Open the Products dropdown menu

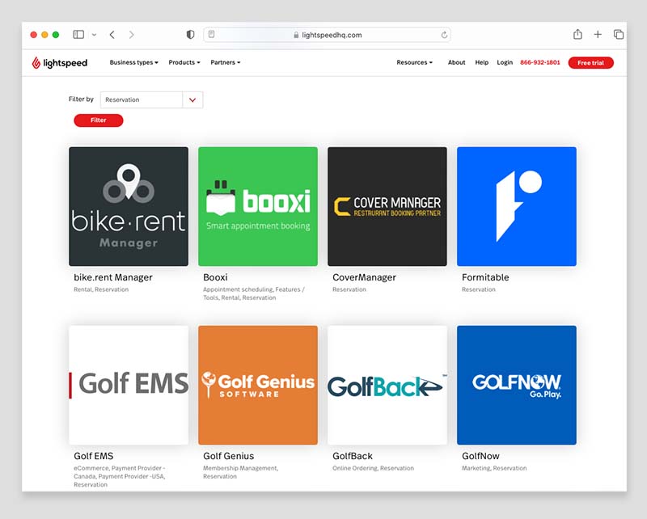[x=184, y=62]
